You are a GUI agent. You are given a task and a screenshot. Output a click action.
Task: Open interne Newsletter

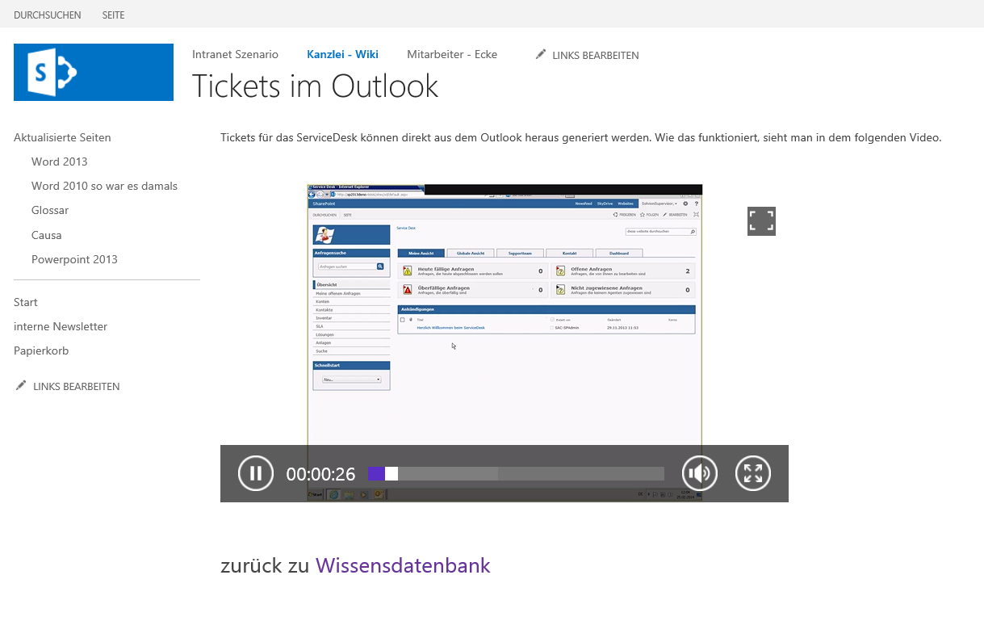tap(61, 326)
